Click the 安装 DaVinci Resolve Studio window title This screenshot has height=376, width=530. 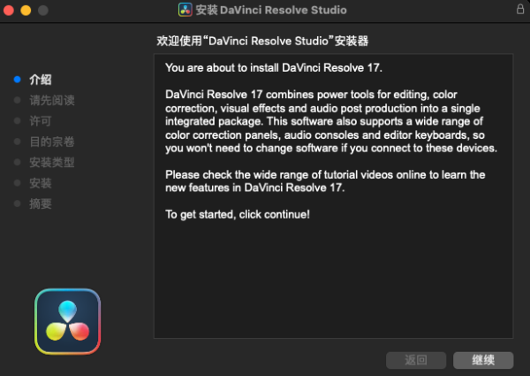(x=271, y=11)
